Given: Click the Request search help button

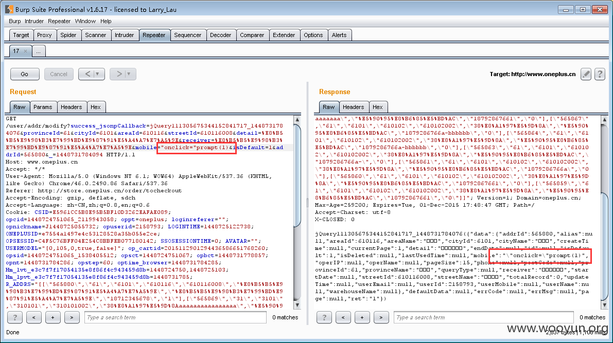Looking at the screenshot, I should pos(15,317).
